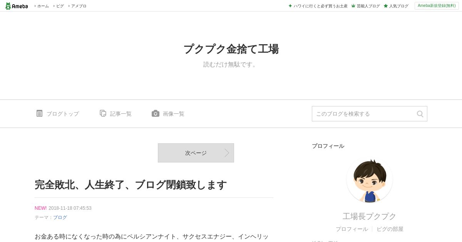Open 工場長プクプク profile name
Viewport: 462px width, 242px height.
click(370, 216)
